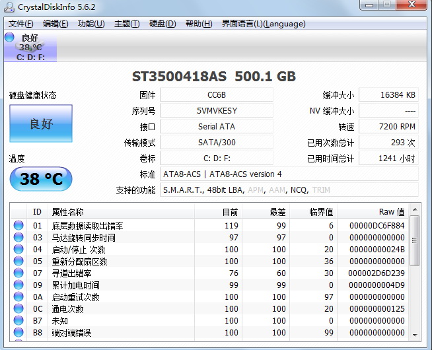The height and width of the screenshot is (350, 432).
Task: Select the 寻道出错率 row name
Action: coord(71,273)
